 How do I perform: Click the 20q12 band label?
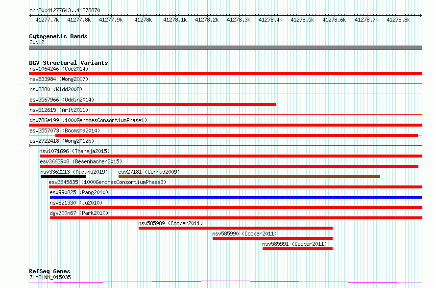pyautogui.click(x=37, y=42)
